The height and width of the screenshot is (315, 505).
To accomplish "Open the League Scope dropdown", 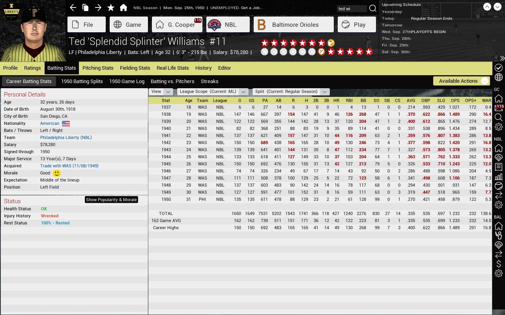I will tap(213, 91).
